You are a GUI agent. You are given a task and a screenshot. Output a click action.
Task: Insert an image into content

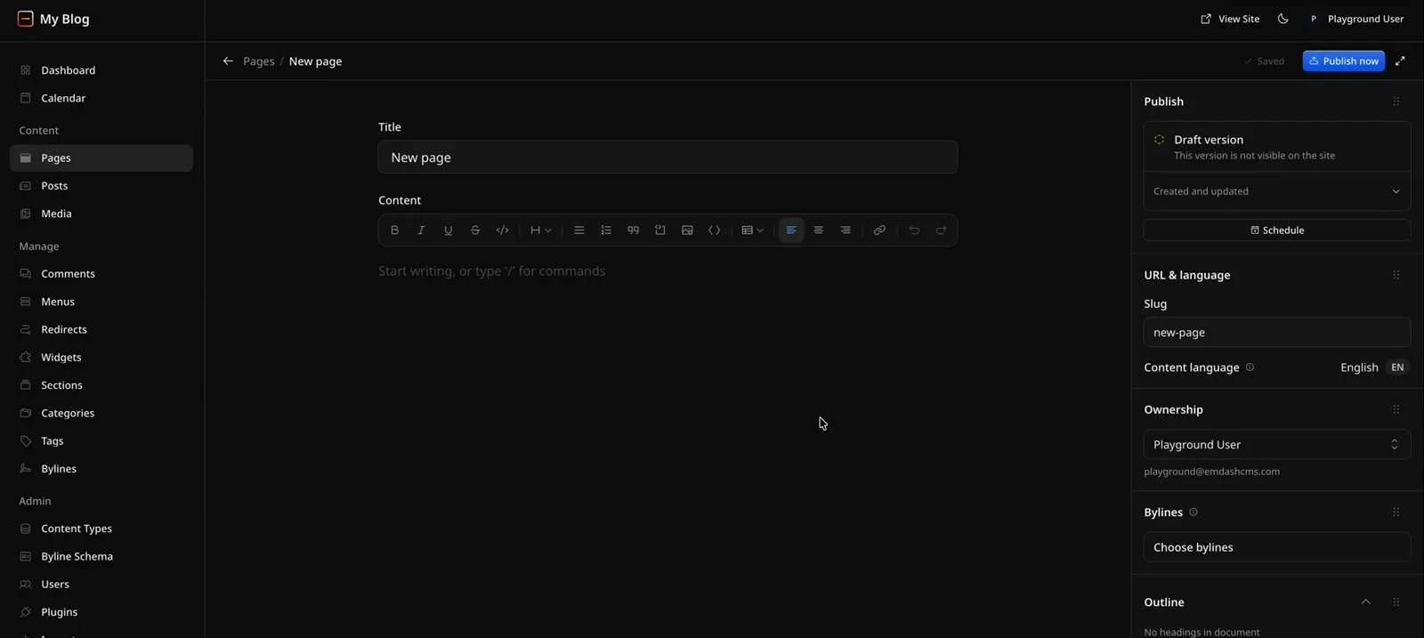(687, 230)
